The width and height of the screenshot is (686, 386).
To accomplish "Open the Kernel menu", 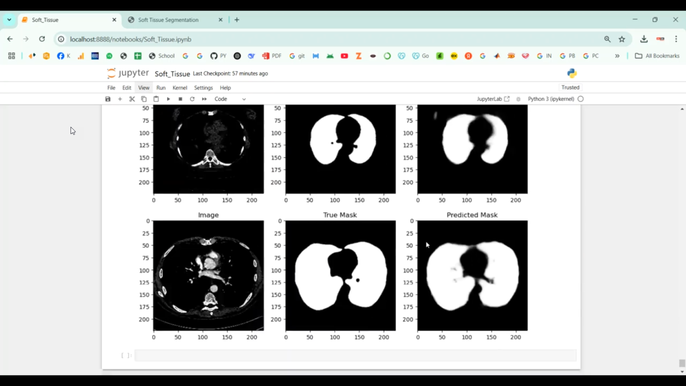I will click(x=180, y=88).
